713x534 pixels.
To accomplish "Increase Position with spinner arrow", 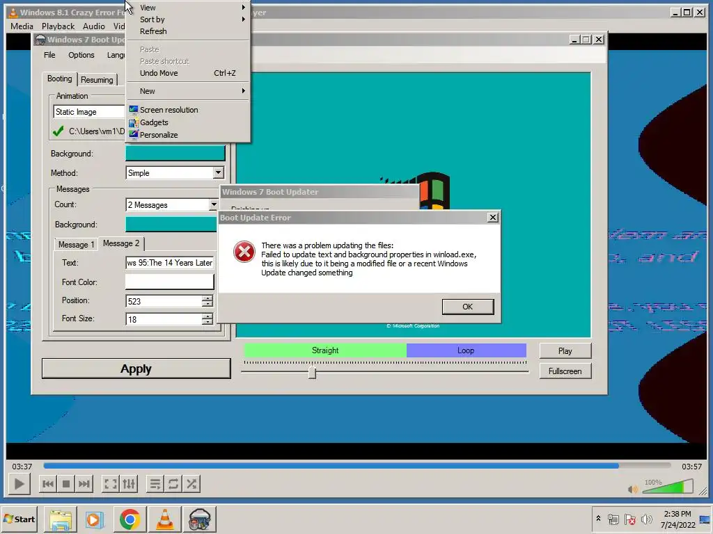I will [x=207, y=298].
